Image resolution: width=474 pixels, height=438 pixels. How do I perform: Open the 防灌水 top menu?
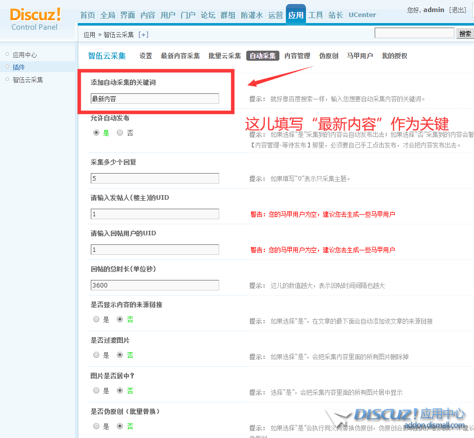pos(252,15)
